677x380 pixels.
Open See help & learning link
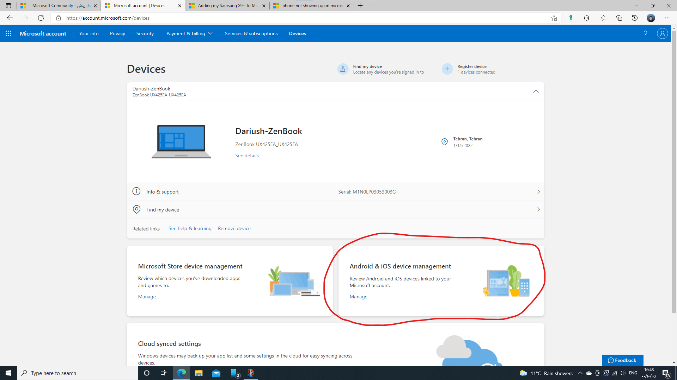[x=190, y=228]
